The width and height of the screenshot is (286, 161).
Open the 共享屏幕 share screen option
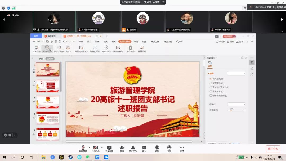click(109, 147)
